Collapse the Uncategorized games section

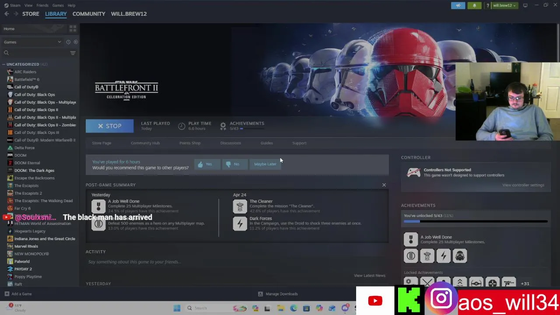pyautogui.click(x=3, y=64)
